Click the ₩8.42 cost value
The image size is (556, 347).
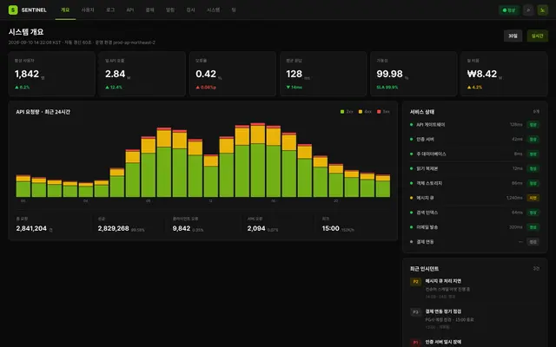click(x=482, y=74)
